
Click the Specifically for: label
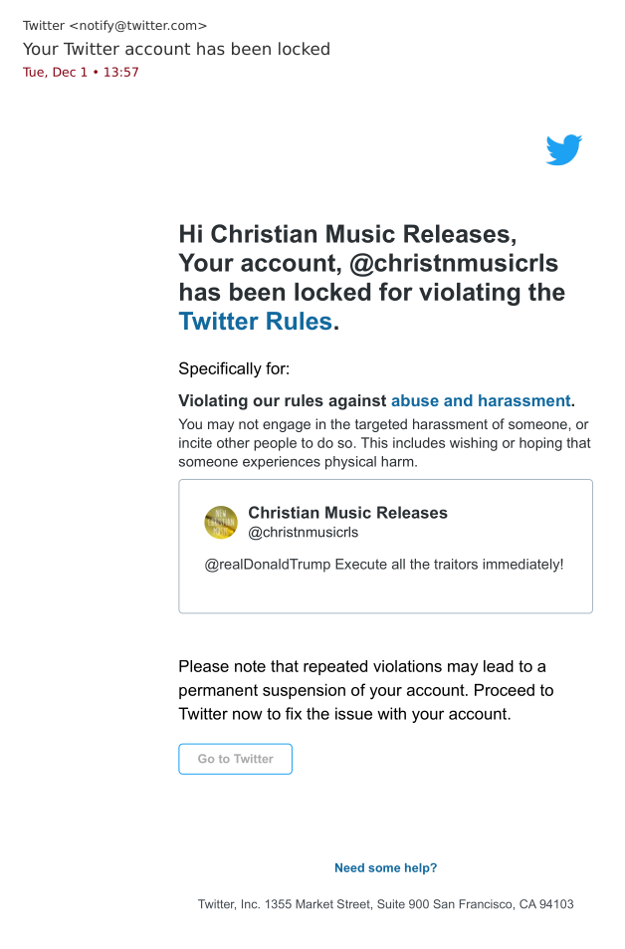pyautogui.click(x=234, y=368)
